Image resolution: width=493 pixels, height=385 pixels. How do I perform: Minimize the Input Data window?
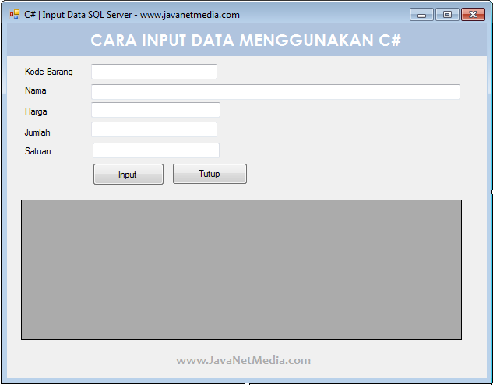(421, 15)
